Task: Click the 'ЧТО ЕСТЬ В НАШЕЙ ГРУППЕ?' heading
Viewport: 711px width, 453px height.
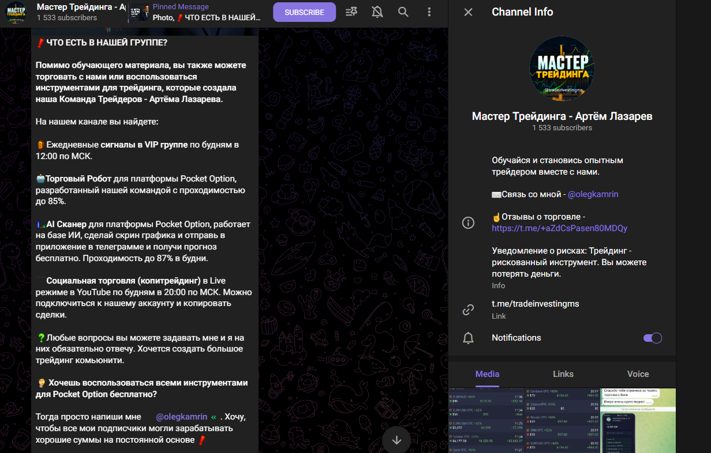Action: pos(107,43)
